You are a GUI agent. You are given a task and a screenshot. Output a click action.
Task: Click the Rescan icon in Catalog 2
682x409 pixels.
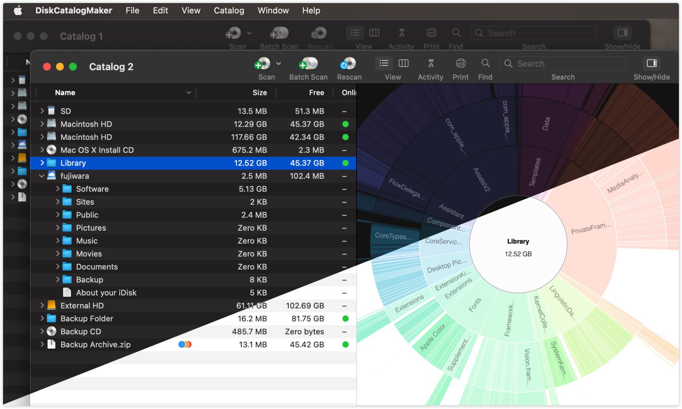coord(349,64)
